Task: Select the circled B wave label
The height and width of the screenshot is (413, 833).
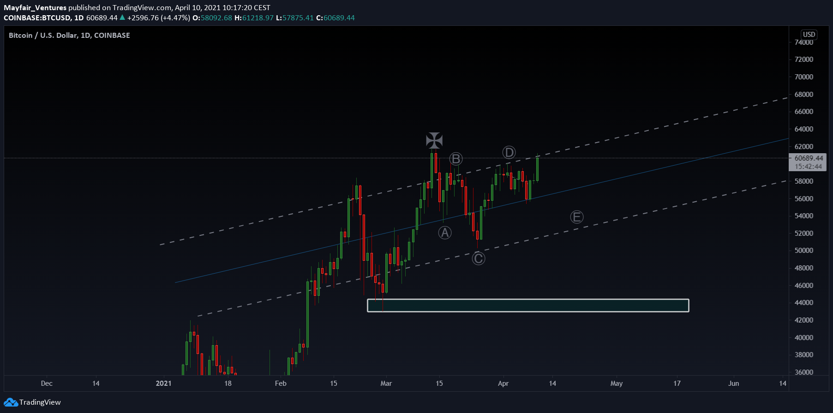Action: 456,159
